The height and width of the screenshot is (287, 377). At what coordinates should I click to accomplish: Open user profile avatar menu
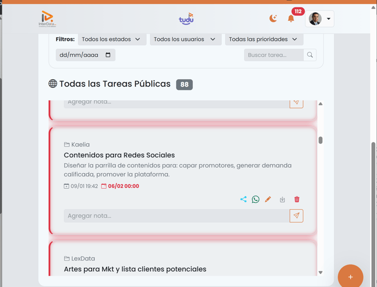click(x=320, y=19)
